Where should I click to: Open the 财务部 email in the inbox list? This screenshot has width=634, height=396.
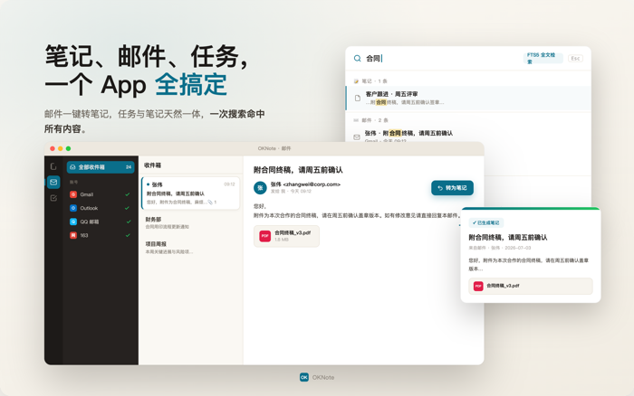[x=190, y=222]
